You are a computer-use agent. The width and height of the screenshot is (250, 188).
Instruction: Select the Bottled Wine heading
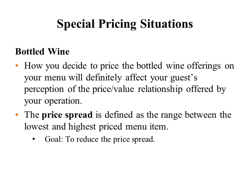[42, 52]
